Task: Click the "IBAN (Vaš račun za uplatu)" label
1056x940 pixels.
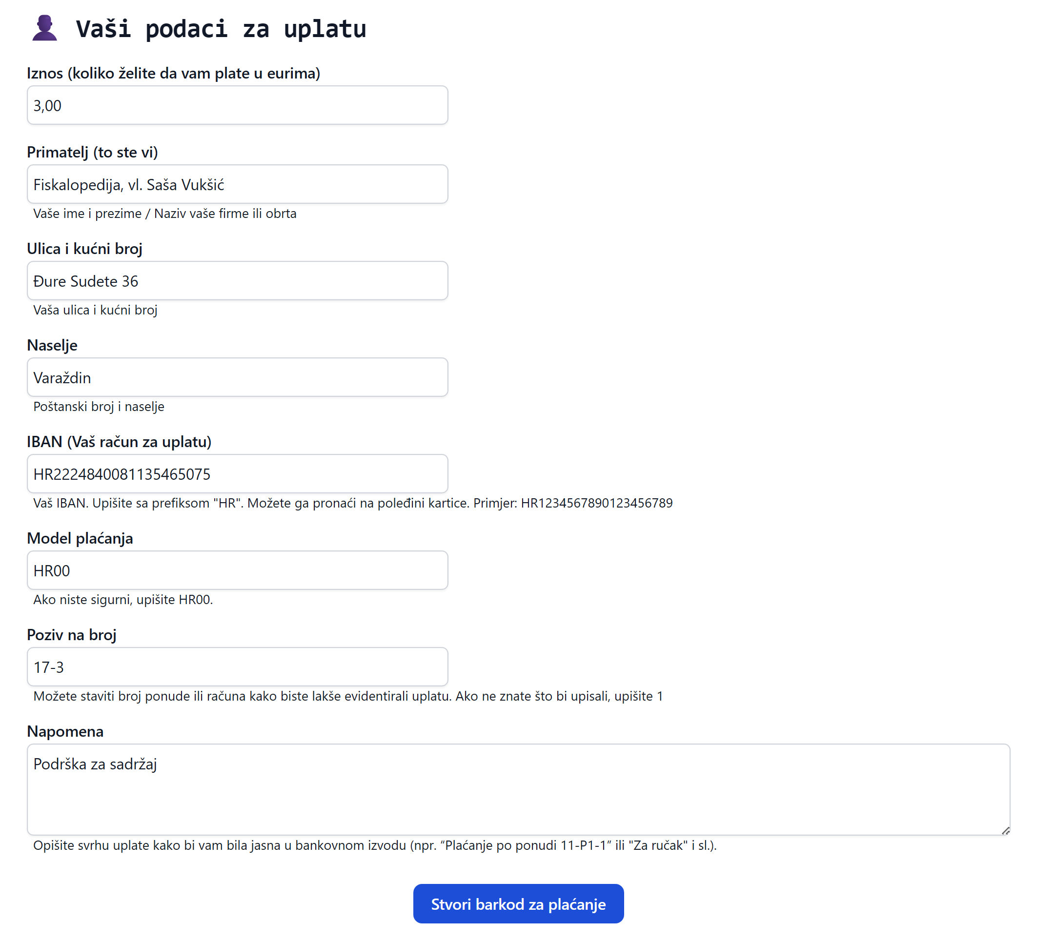Action: (119, 442)
